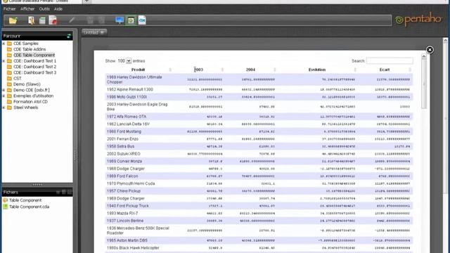Click the report document icon with red dot
450x253 pixels.
pos(53,20)
